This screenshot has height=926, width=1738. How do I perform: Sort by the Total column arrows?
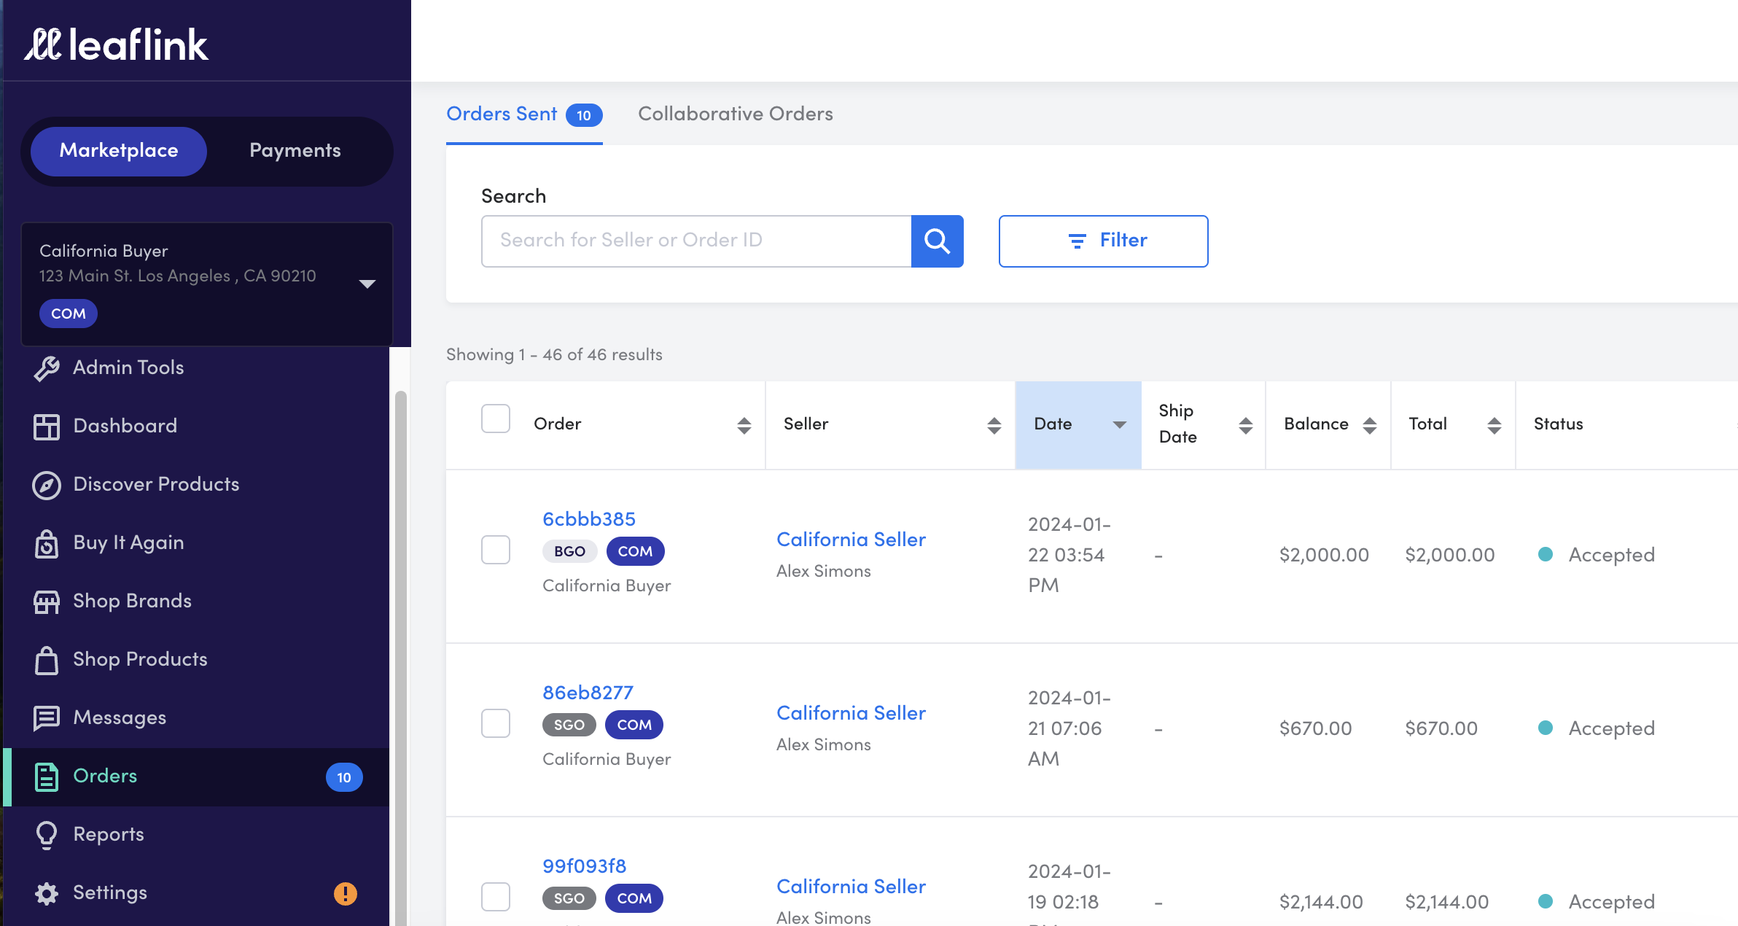coord(1495,425)
